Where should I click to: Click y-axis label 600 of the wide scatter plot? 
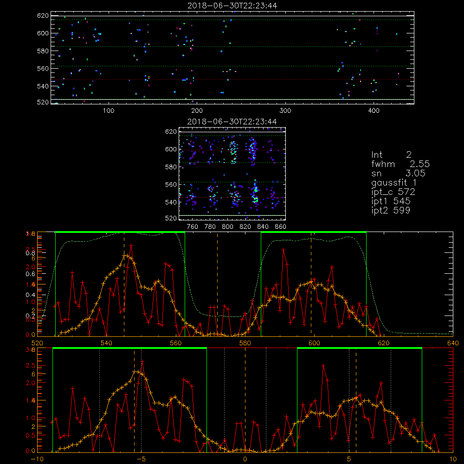43,33
